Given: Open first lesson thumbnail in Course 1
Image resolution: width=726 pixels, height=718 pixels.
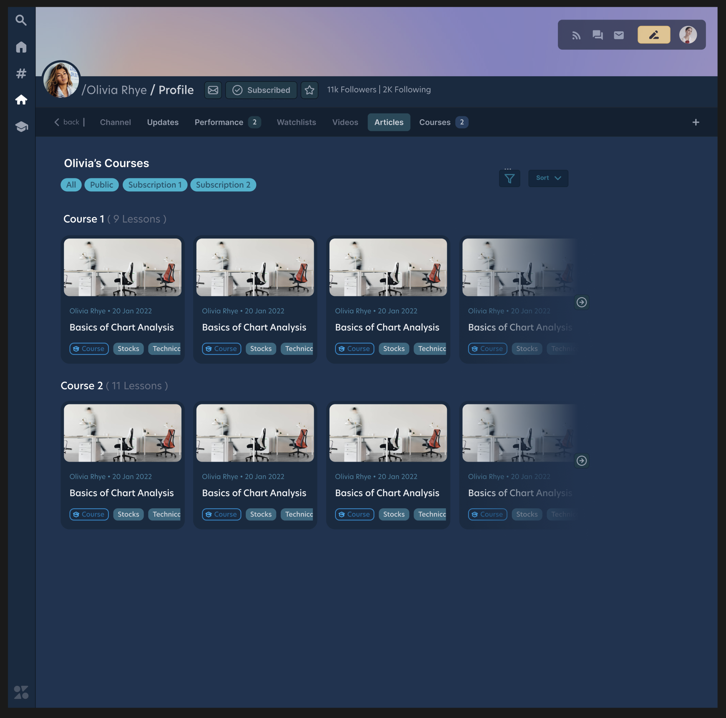Looking at the screenshot, I should coord(123,267).
